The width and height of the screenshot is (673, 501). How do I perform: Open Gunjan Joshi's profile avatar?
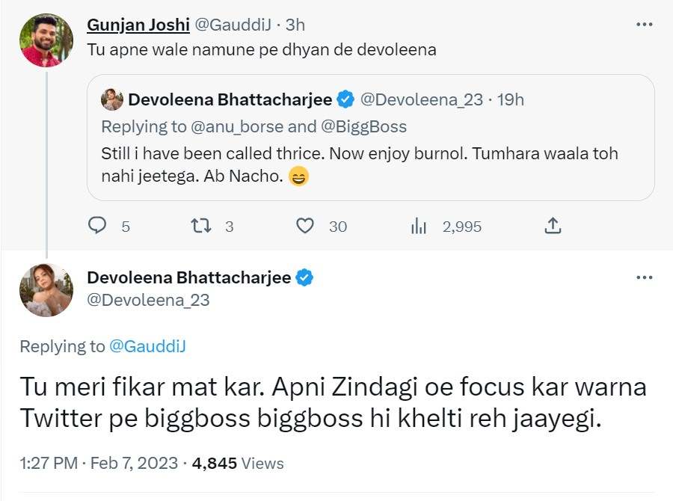point(46,39)
